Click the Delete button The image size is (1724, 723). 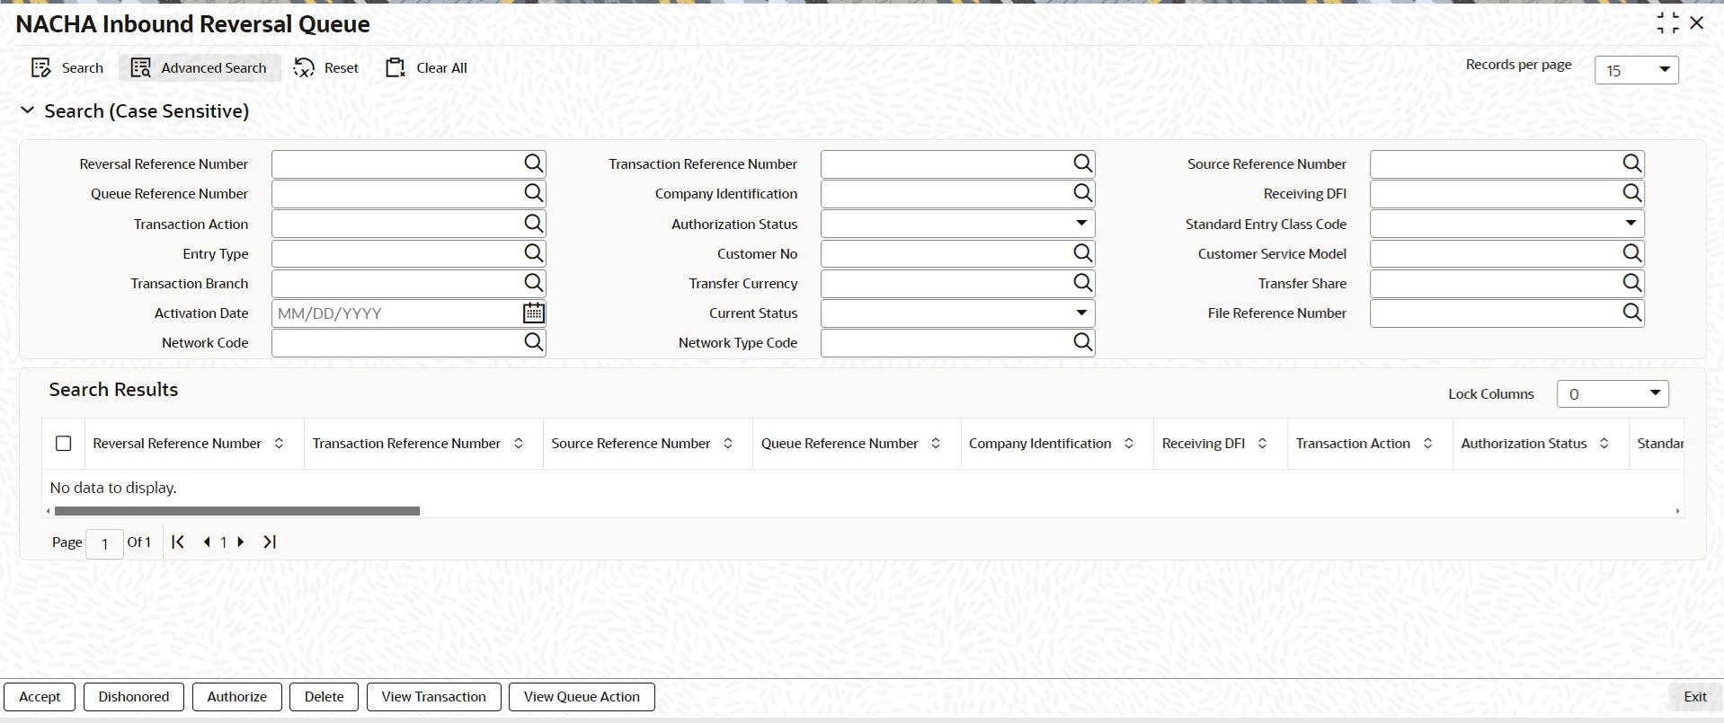coord(324,697)
